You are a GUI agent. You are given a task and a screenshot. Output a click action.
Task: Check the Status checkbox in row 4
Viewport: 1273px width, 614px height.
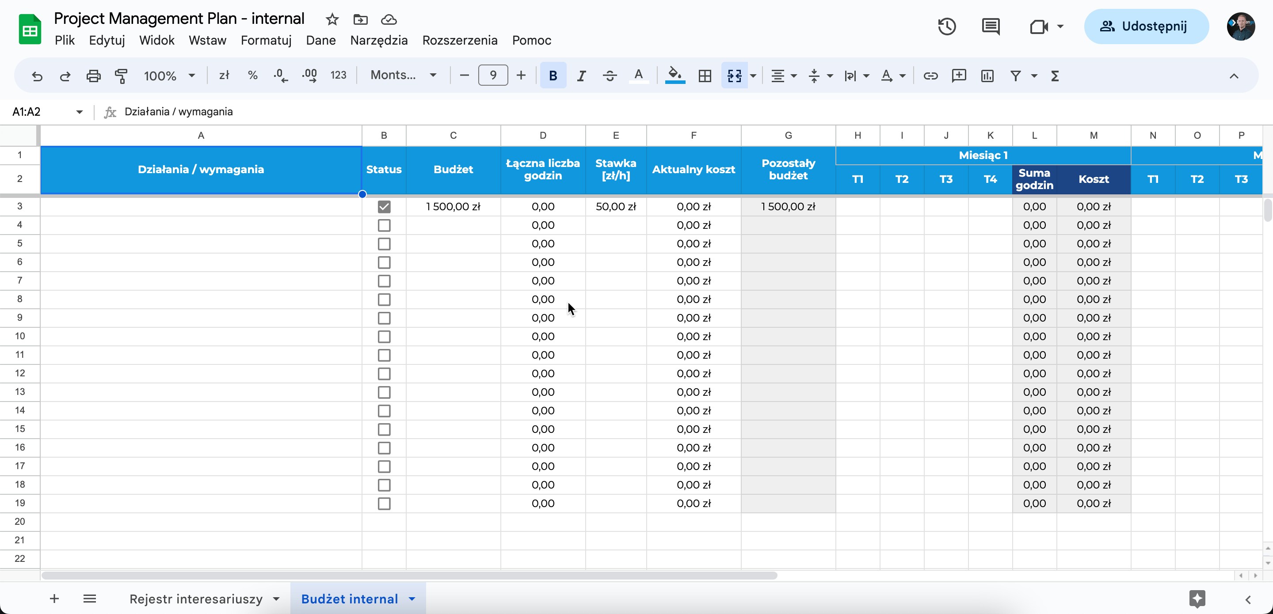tap(384, 225)
